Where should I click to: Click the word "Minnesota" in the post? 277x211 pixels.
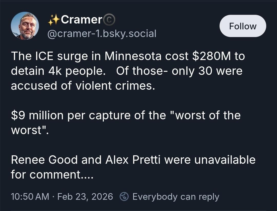(133, 56)
